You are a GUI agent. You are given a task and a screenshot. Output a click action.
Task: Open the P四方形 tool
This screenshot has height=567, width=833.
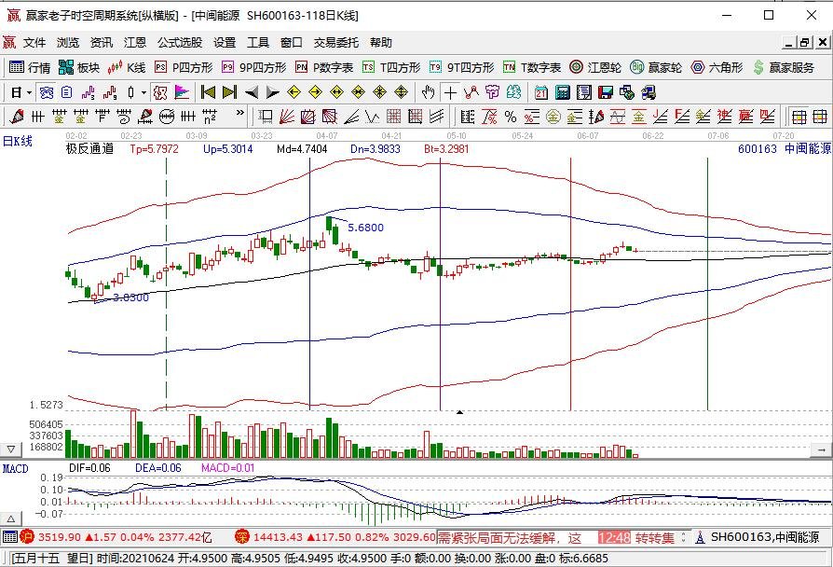pos(184,67)
